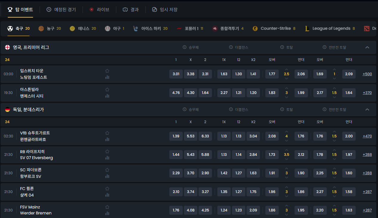Collapse the 독일, 분데스리가 section

[367, 109]
